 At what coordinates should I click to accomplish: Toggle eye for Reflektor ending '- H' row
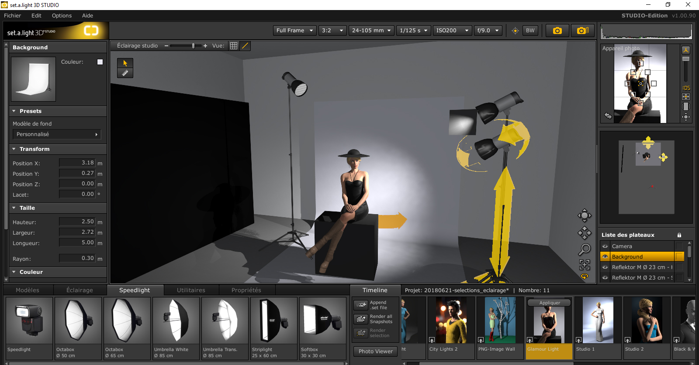tap(605, 267)
